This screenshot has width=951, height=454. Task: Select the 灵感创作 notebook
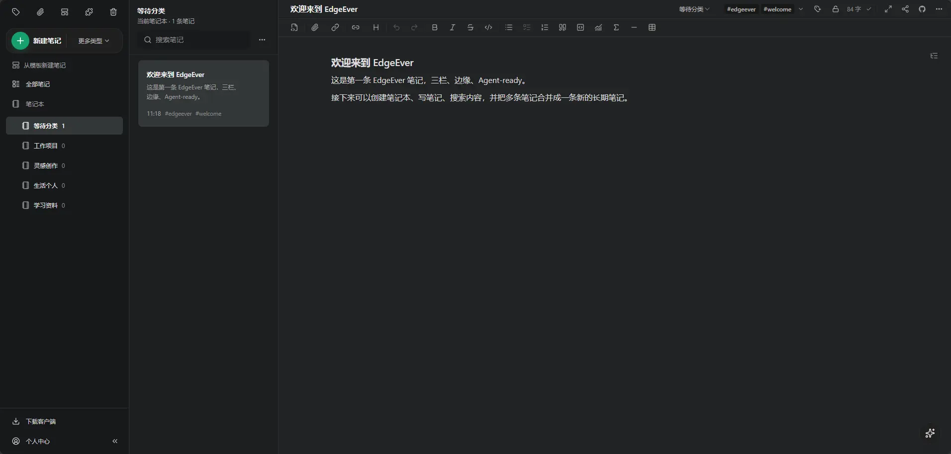pos(65,165)
